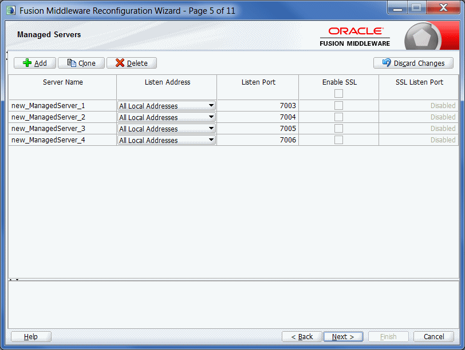Edit the Listen Port value 7006
Screen dimensions: 465x350
pos(258,140)
